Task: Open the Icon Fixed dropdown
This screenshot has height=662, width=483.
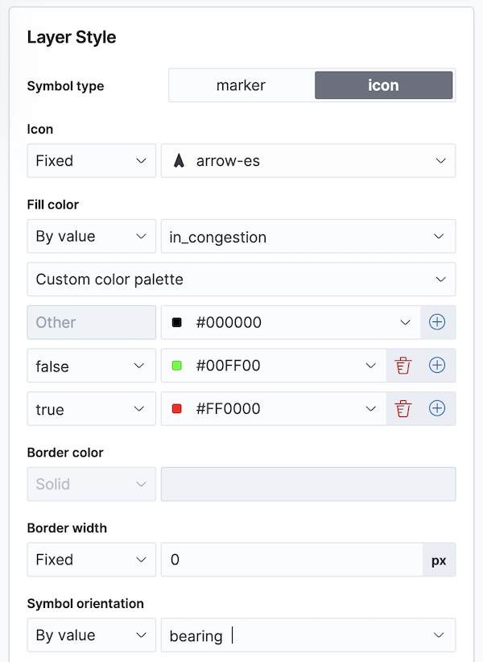Action: (x=91, y=161)
